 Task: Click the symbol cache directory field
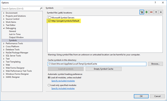[x=97, y=64]
